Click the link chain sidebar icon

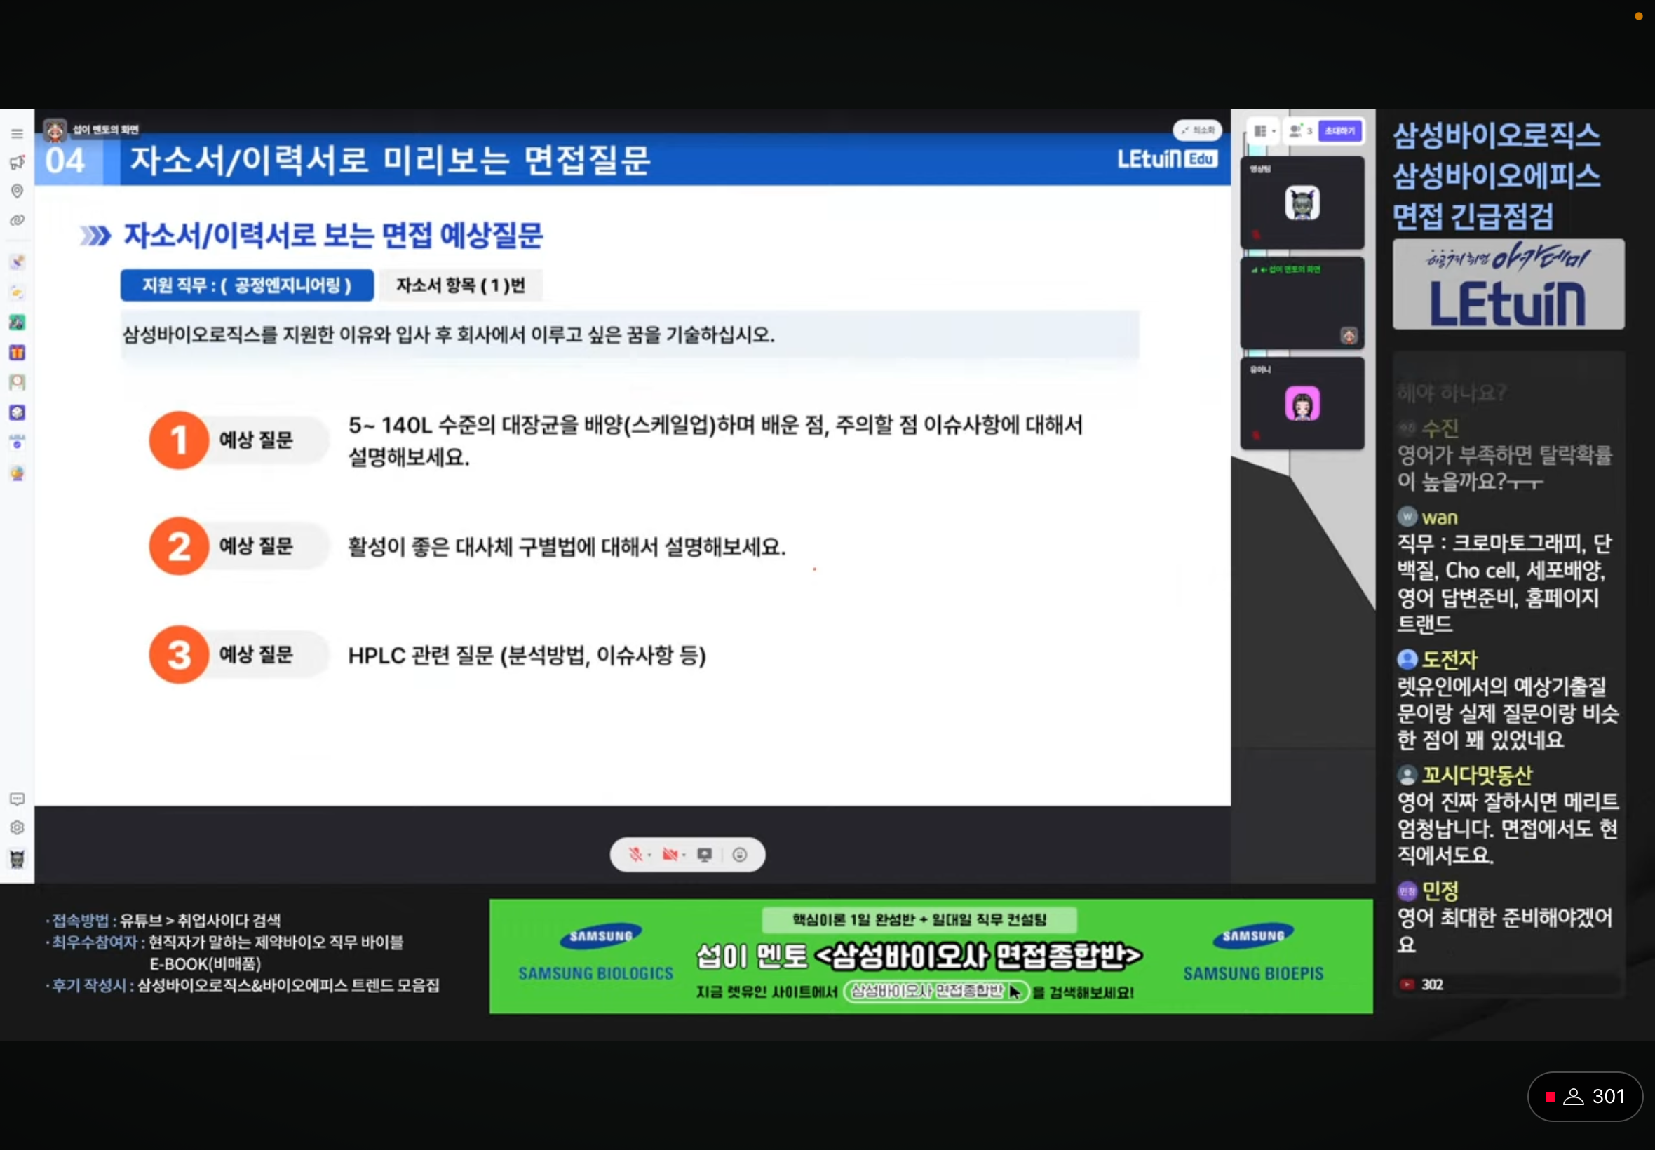click(x=17, y=220)
